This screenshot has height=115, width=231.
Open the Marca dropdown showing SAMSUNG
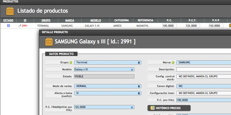204,62
